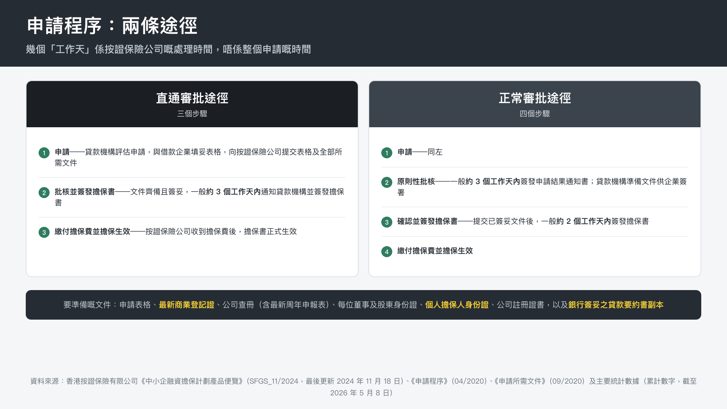727x409 pixels.
Task: Click the 約 2 個工作天內 text
Action: (x=584, y=221)
